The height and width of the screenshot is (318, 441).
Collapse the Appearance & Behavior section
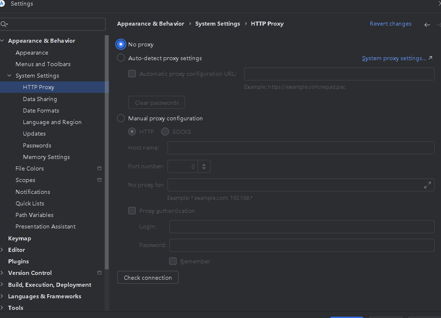(x=3, y=41)
